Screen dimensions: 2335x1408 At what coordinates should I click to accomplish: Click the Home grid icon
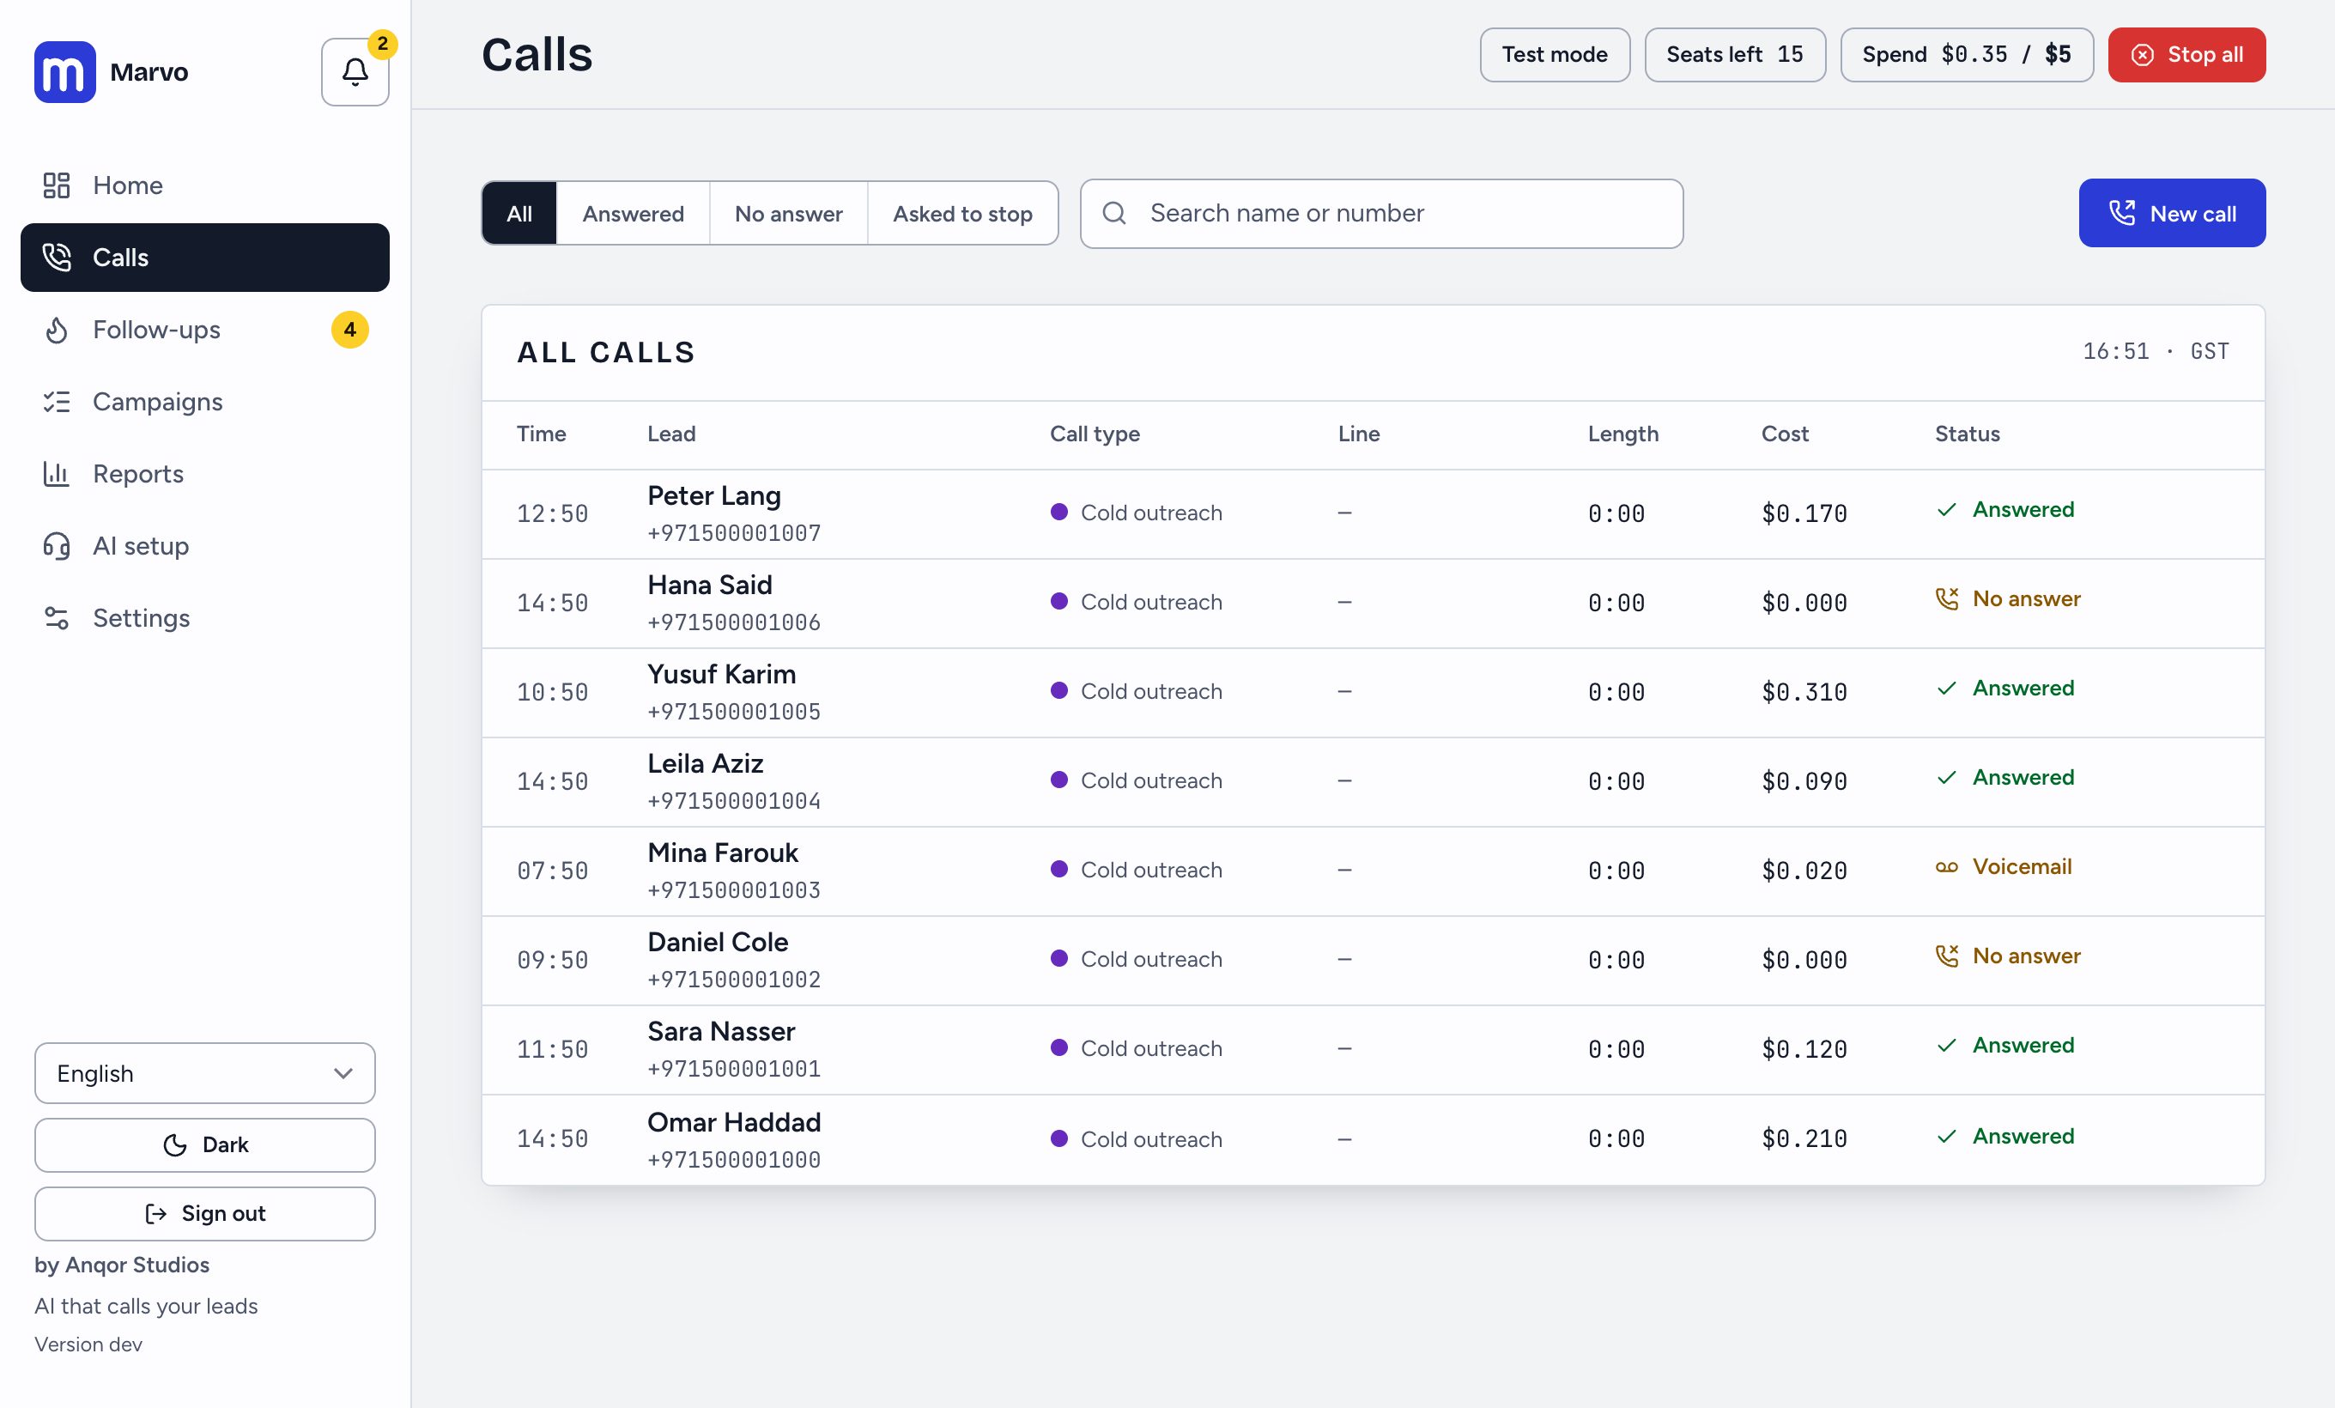click(57, 185)
